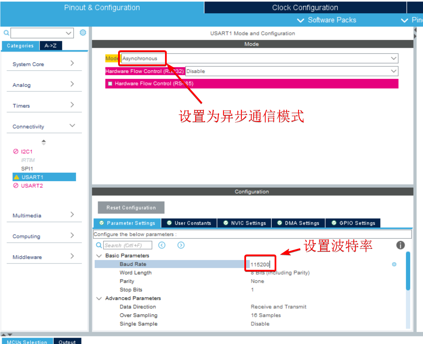Click the gear icon beside Baud Rate
The height and width of the screenshot is (344, 423).
coord(394,264)
